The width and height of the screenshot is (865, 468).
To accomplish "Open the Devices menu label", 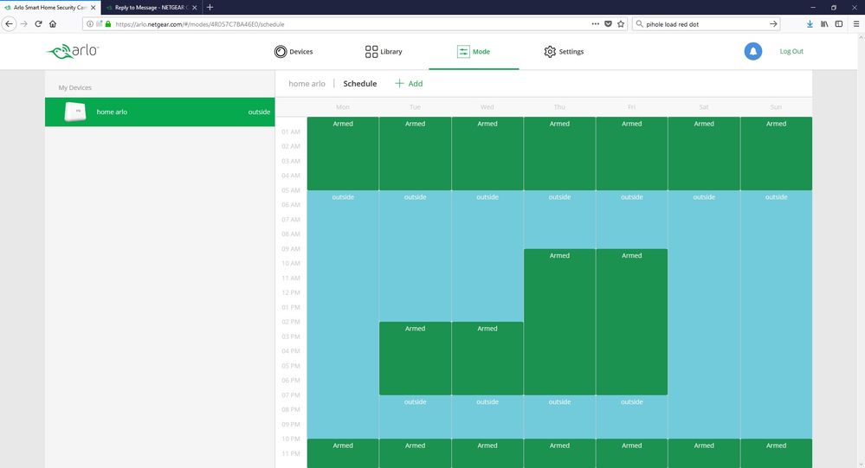I will (x=300, y=51).
